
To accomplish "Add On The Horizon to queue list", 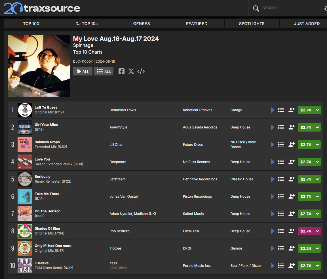I will point(281,214).
